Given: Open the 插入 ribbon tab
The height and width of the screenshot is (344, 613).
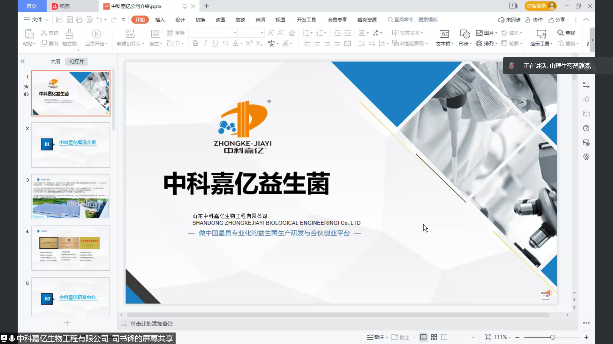Looking at the screenshot, I should point(160,20).
